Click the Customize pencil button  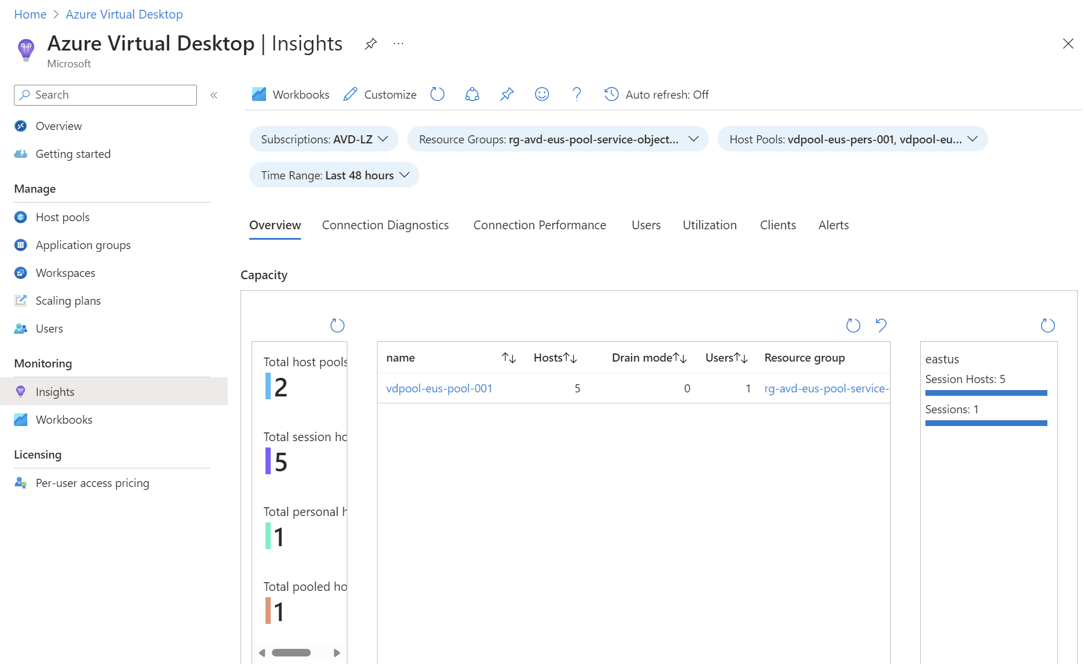point(380,95)
